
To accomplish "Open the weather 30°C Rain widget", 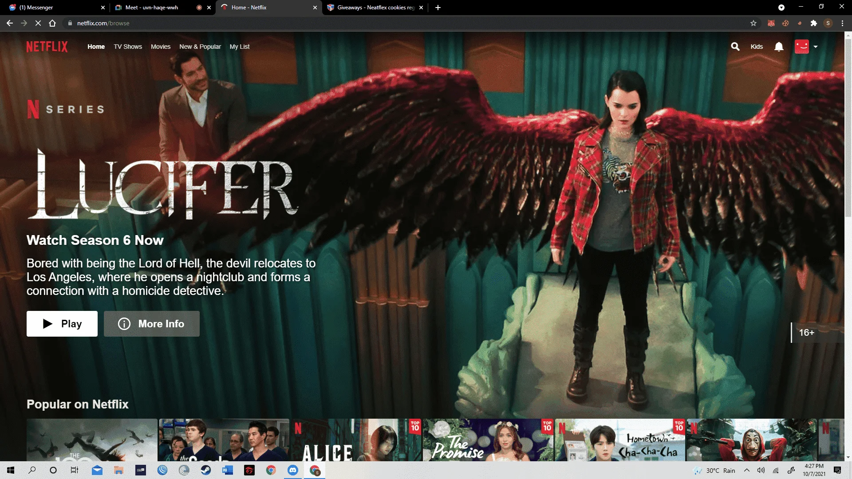I will [714, 471].
